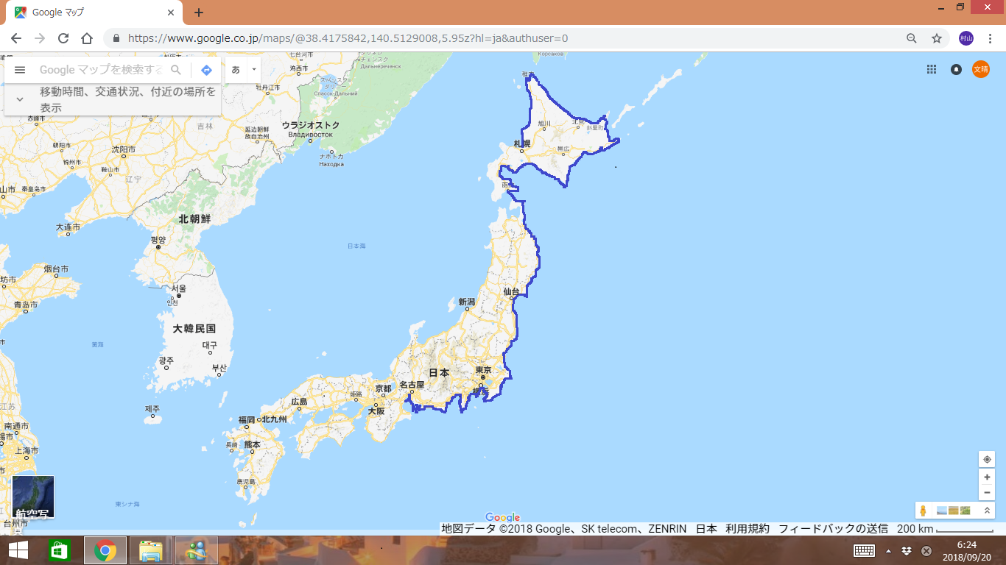1006x565 pixels.
Task: Open the input tools dropdown arrow
Action: (x=253, y=70)
